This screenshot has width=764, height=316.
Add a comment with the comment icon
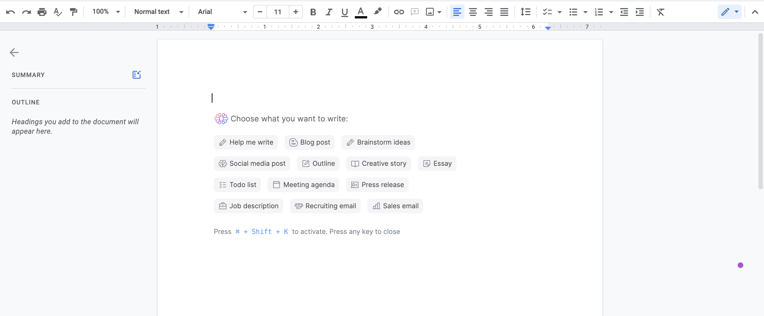(x=415, y=12)
